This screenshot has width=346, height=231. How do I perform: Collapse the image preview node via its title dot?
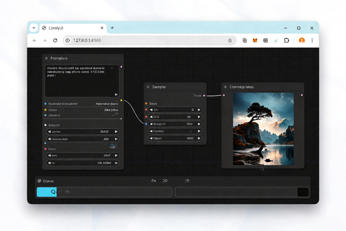tap(225, 87)
